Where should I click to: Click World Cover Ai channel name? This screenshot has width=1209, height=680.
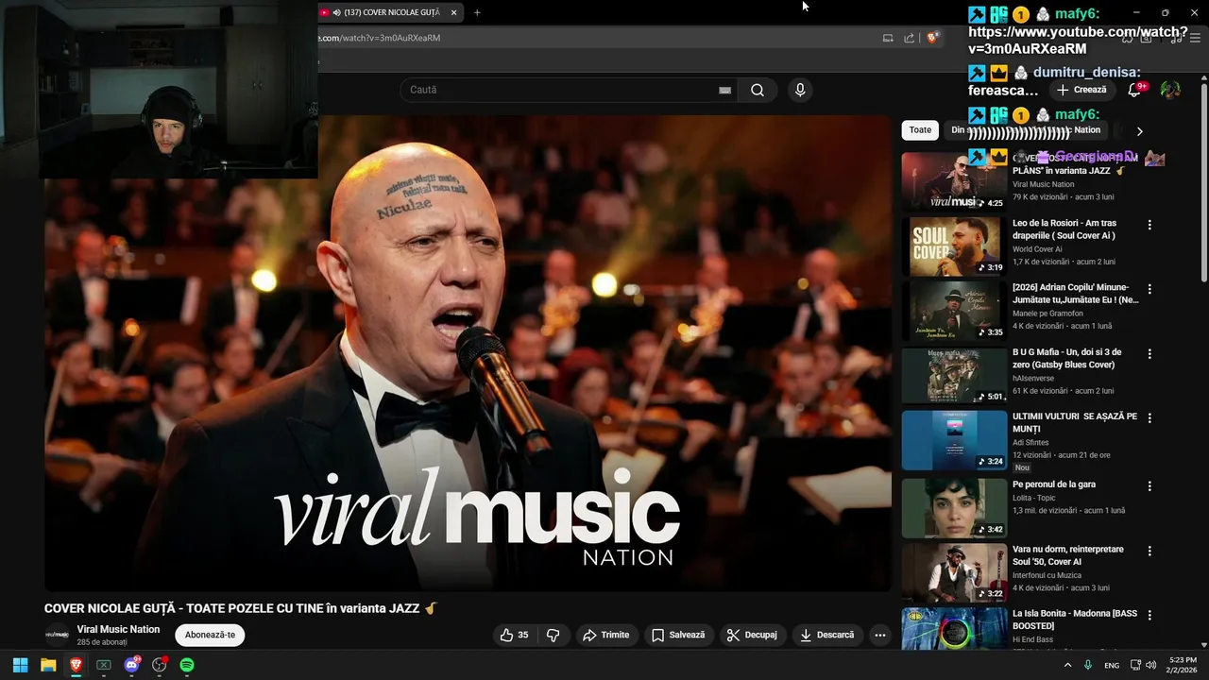click(1037, 249)
